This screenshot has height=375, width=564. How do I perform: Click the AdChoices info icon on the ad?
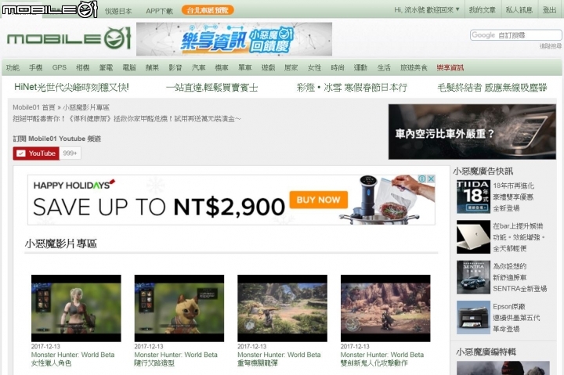(423, 178)
